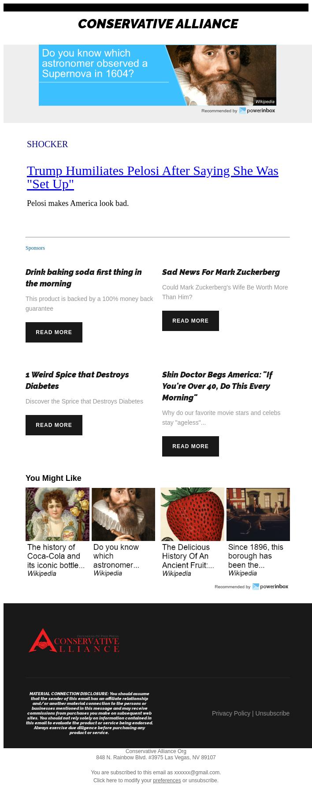The height and width of the screenshot is (788, 312).
Task: Click the Drink baking soda headline
Action: (84, 278)
